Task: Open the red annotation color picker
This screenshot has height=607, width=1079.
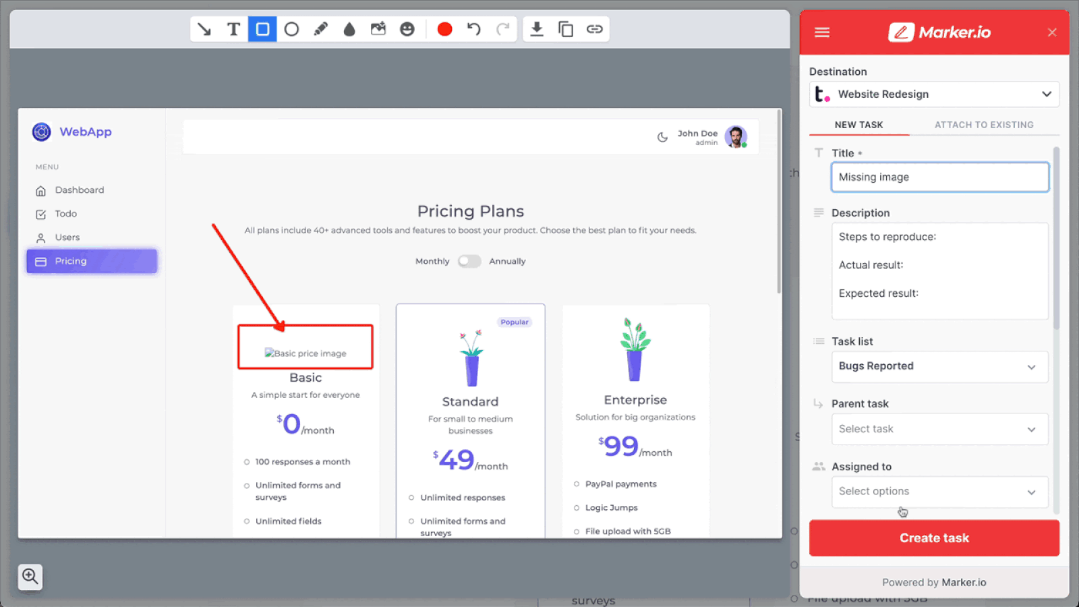Action: (x=444, y=29)
